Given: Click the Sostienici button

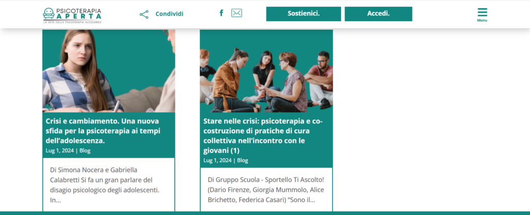Looking at the screenshot, I should 303,14.
